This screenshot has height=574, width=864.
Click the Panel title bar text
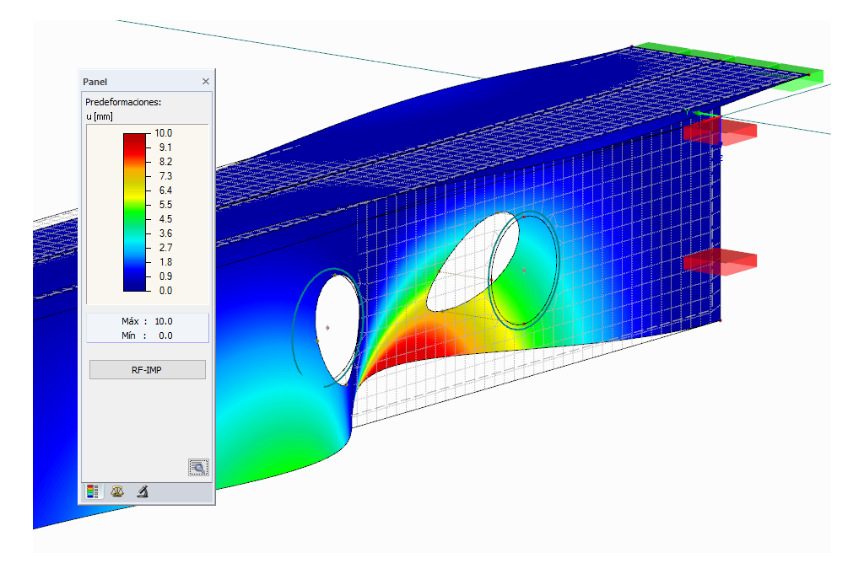(94, 82)
